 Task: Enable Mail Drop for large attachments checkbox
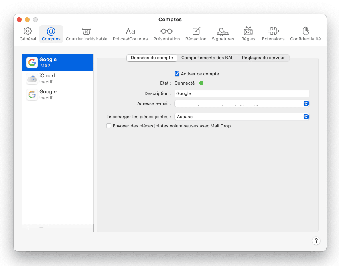109,126
